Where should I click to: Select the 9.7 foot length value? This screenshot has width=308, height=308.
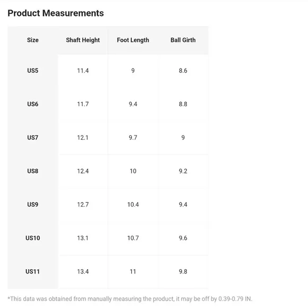pos(133,138)
